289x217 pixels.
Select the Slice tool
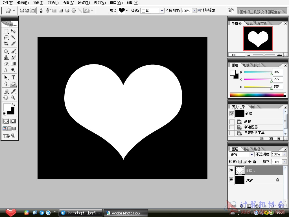click(x=13, y=44)
